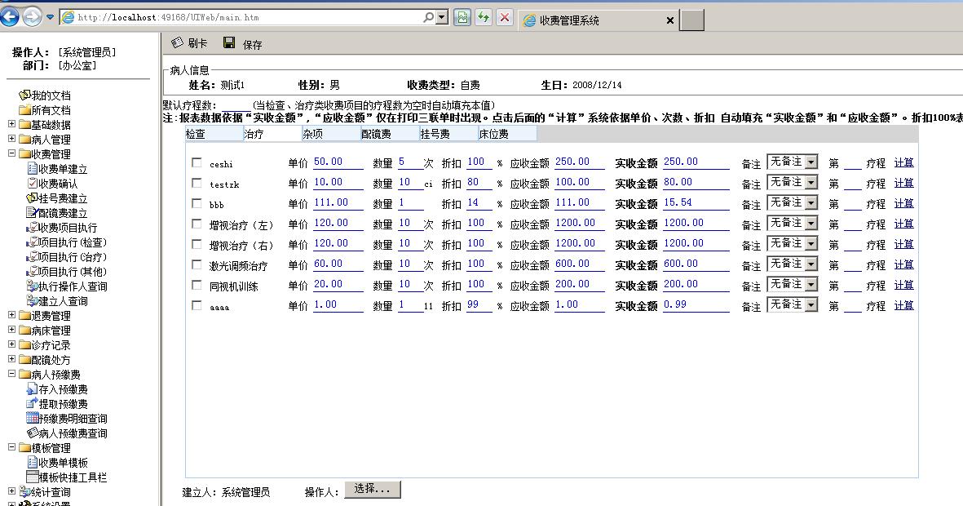Open 项目执行(其他) icon
Image resolution: width=963 pixels, height=506 pixels.
(x=33, y=272)
